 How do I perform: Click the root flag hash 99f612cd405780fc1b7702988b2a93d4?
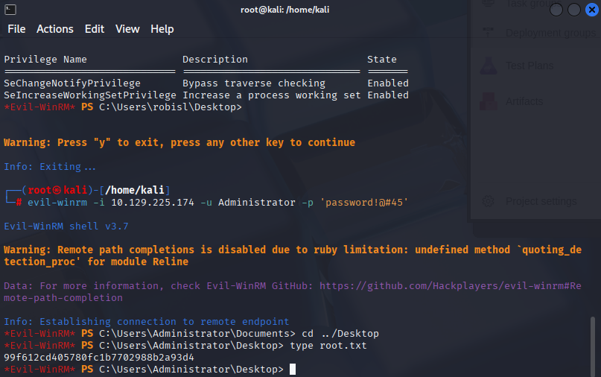[x=99, y=358]
